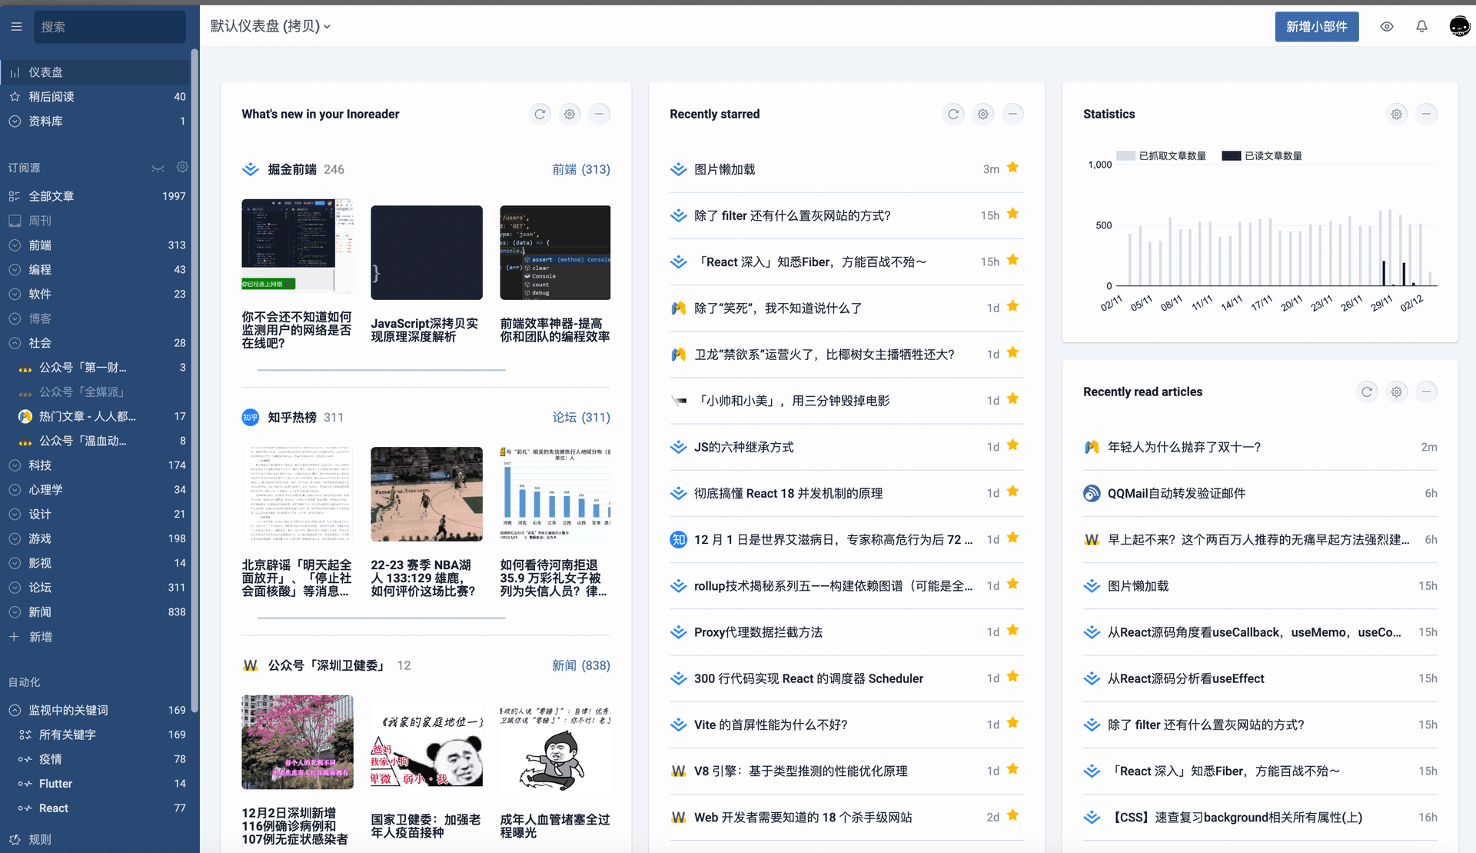Expand the 编程 folder

(15, 270)
